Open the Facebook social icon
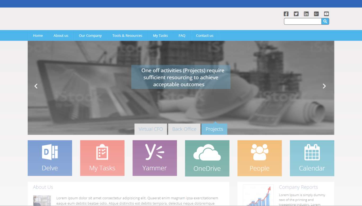The width and height of the screenshot is (362, 206). 286,14
